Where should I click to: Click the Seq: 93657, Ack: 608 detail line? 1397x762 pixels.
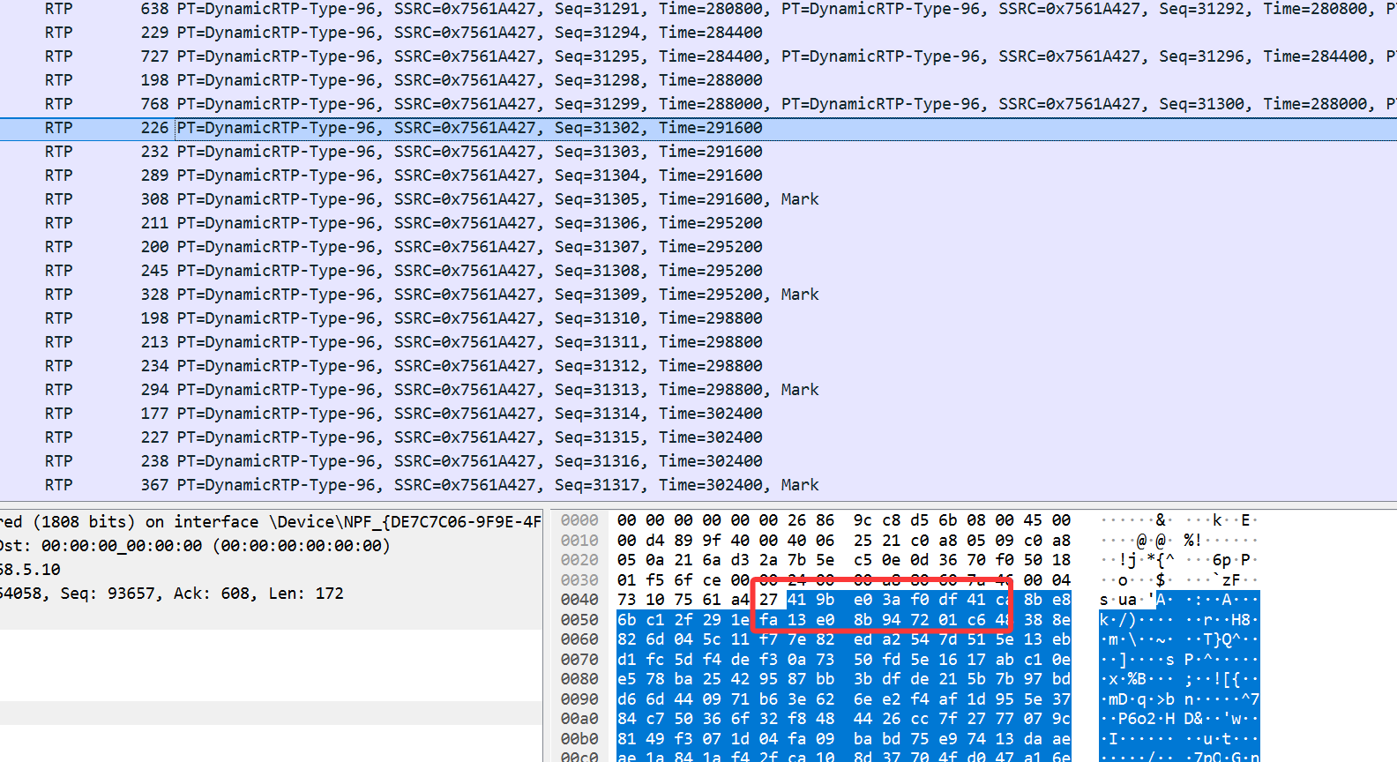[271, 594]
